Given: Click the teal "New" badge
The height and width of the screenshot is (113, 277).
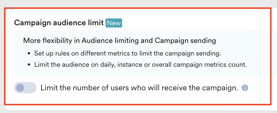Looking at the screenshot, I should tap(114, 23).
